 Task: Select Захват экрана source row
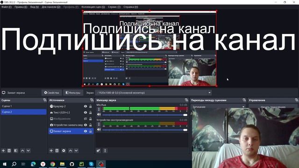click(x=71, y=131)
